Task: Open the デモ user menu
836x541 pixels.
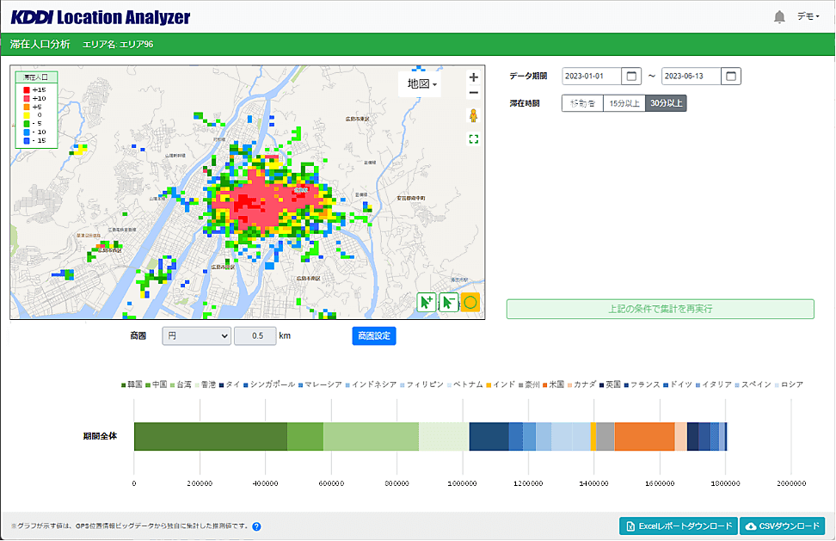Action: [x=808, y=16]
